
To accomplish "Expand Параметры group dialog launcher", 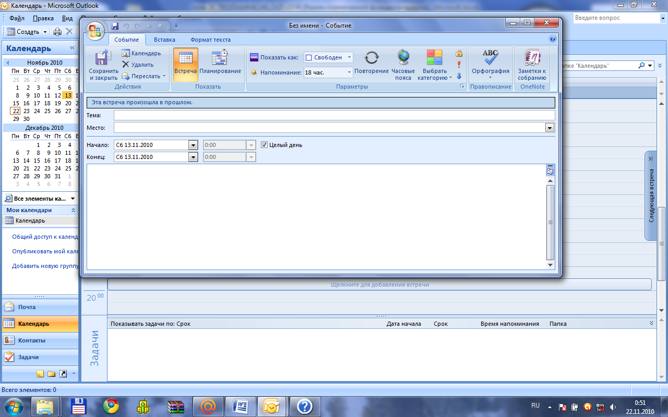I will (x=462, y=87).
